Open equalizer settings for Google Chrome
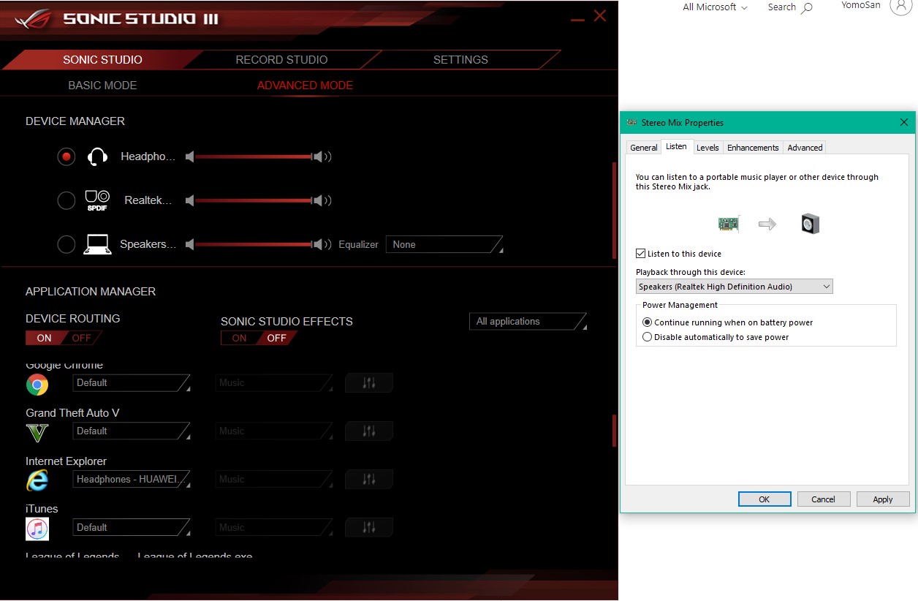 pyautogui.click(x=369, y=382)
